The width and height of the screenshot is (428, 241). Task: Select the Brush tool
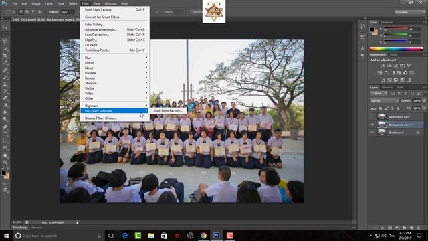pos(5,77)
